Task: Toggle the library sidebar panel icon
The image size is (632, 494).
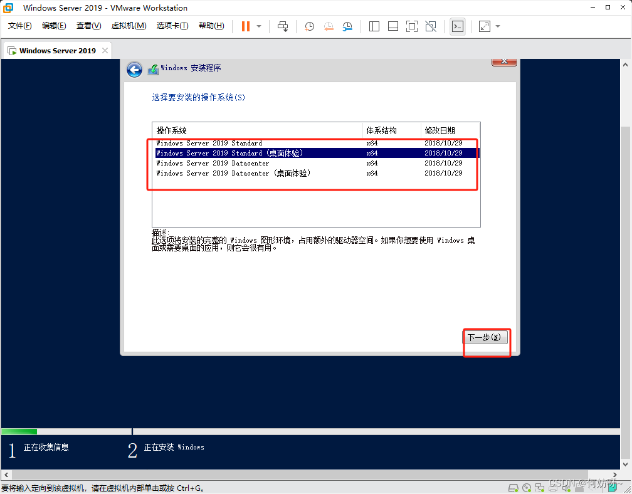Action: click(x=374, y=26)
